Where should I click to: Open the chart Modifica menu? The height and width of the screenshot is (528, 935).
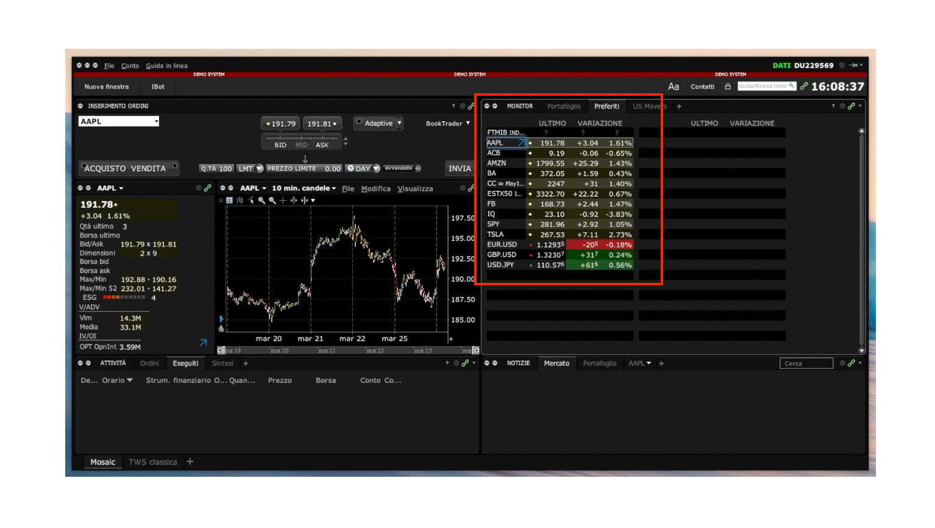point(375,189)
